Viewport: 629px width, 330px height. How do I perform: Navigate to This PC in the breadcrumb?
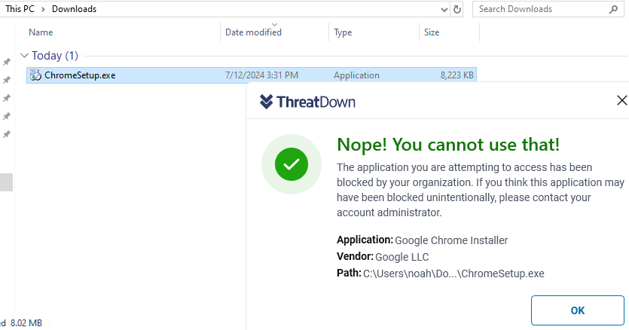point(20,9)
